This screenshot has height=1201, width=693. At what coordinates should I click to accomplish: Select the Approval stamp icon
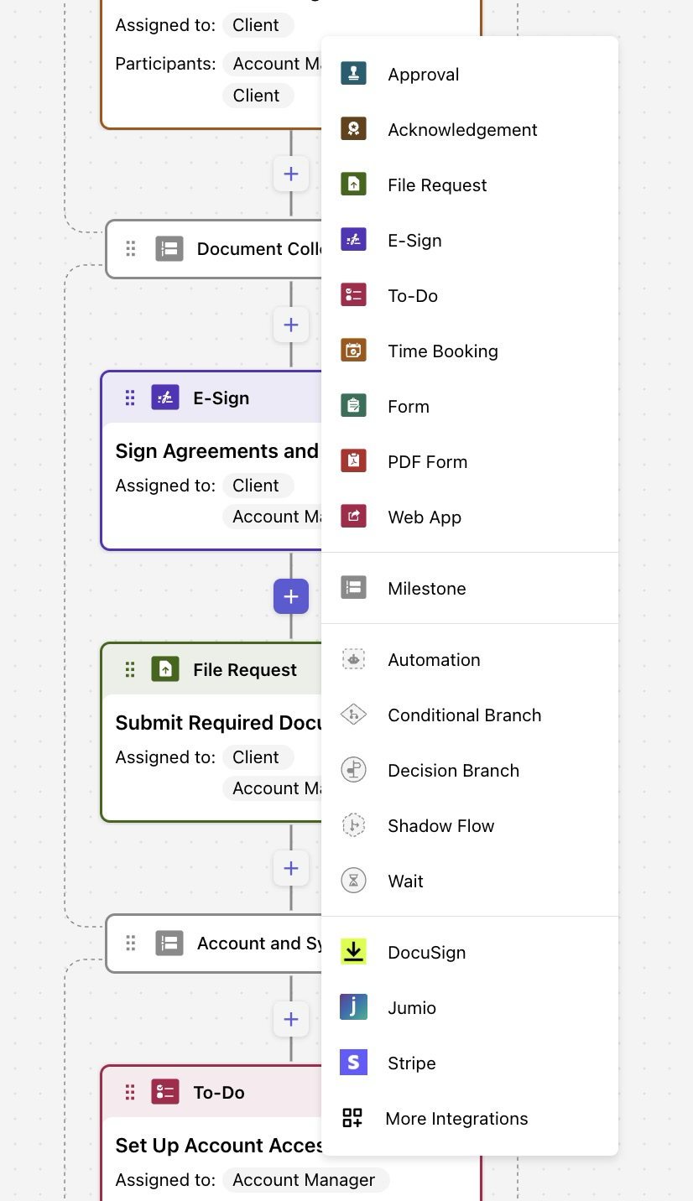(x=353, y=74)
